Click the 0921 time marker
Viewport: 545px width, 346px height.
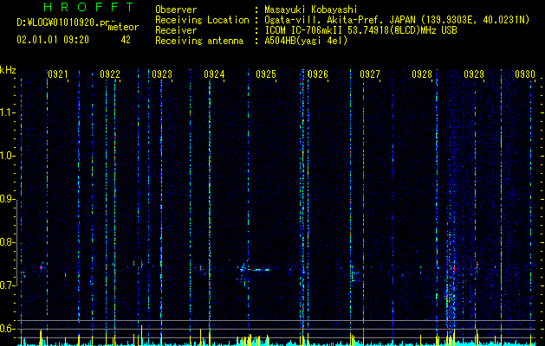click(x=58, y=74)
